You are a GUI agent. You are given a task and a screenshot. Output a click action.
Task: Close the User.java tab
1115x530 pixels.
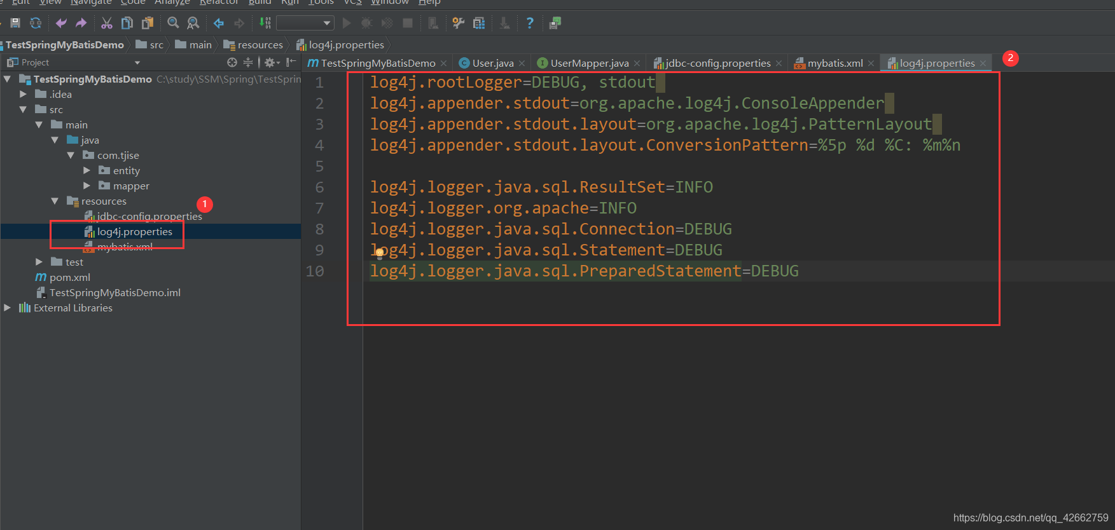click(x=522, y=63)
